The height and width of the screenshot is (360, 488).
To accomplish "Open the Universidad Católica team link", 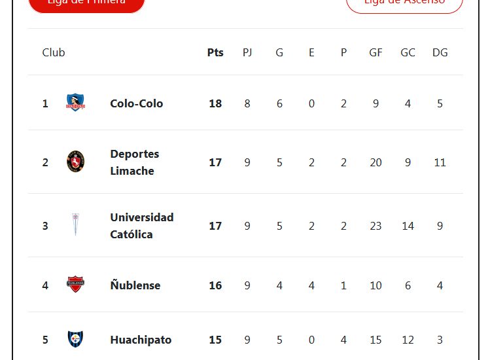I will pyautogui.click(x=142, y=226).
